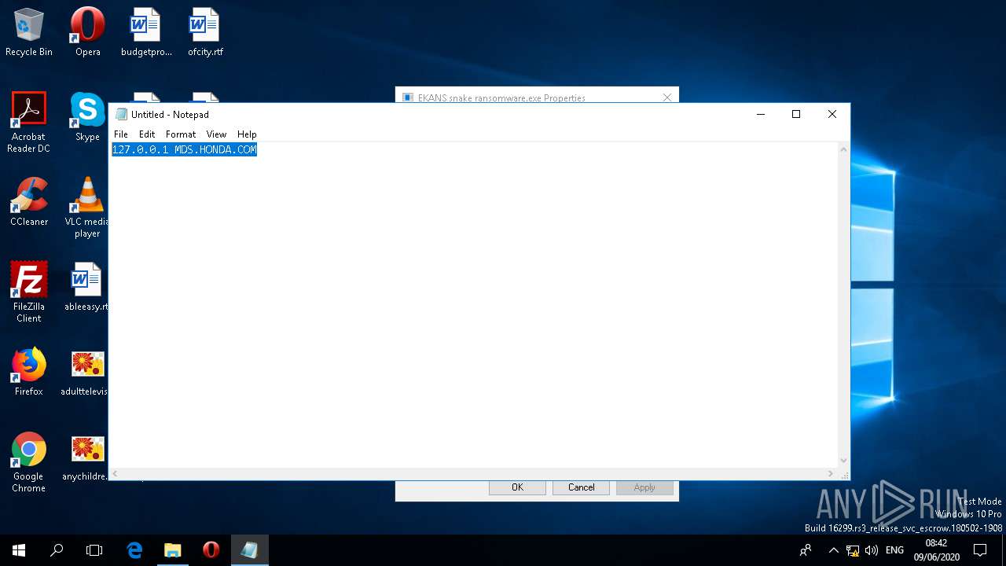Screen dimensions: 1006x566
Task: Launch Opera from the desktop shortcut
Action: coord(88,31)
